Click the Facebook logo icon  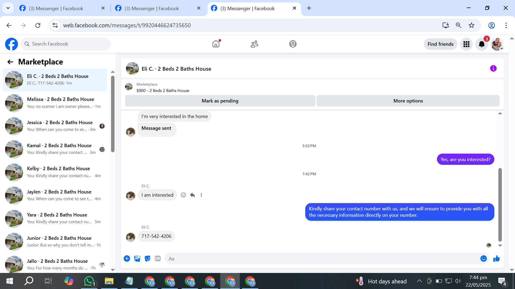(x=12, y=44)
